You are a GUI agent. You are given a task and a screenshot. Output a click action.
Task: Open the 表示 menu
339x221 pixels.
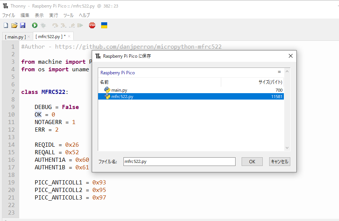(39, 15)
